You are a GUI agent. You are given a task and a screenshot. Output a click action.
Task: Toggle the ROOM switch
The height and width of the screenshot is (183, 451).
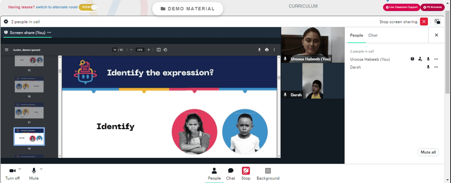[x=88, y=7]
